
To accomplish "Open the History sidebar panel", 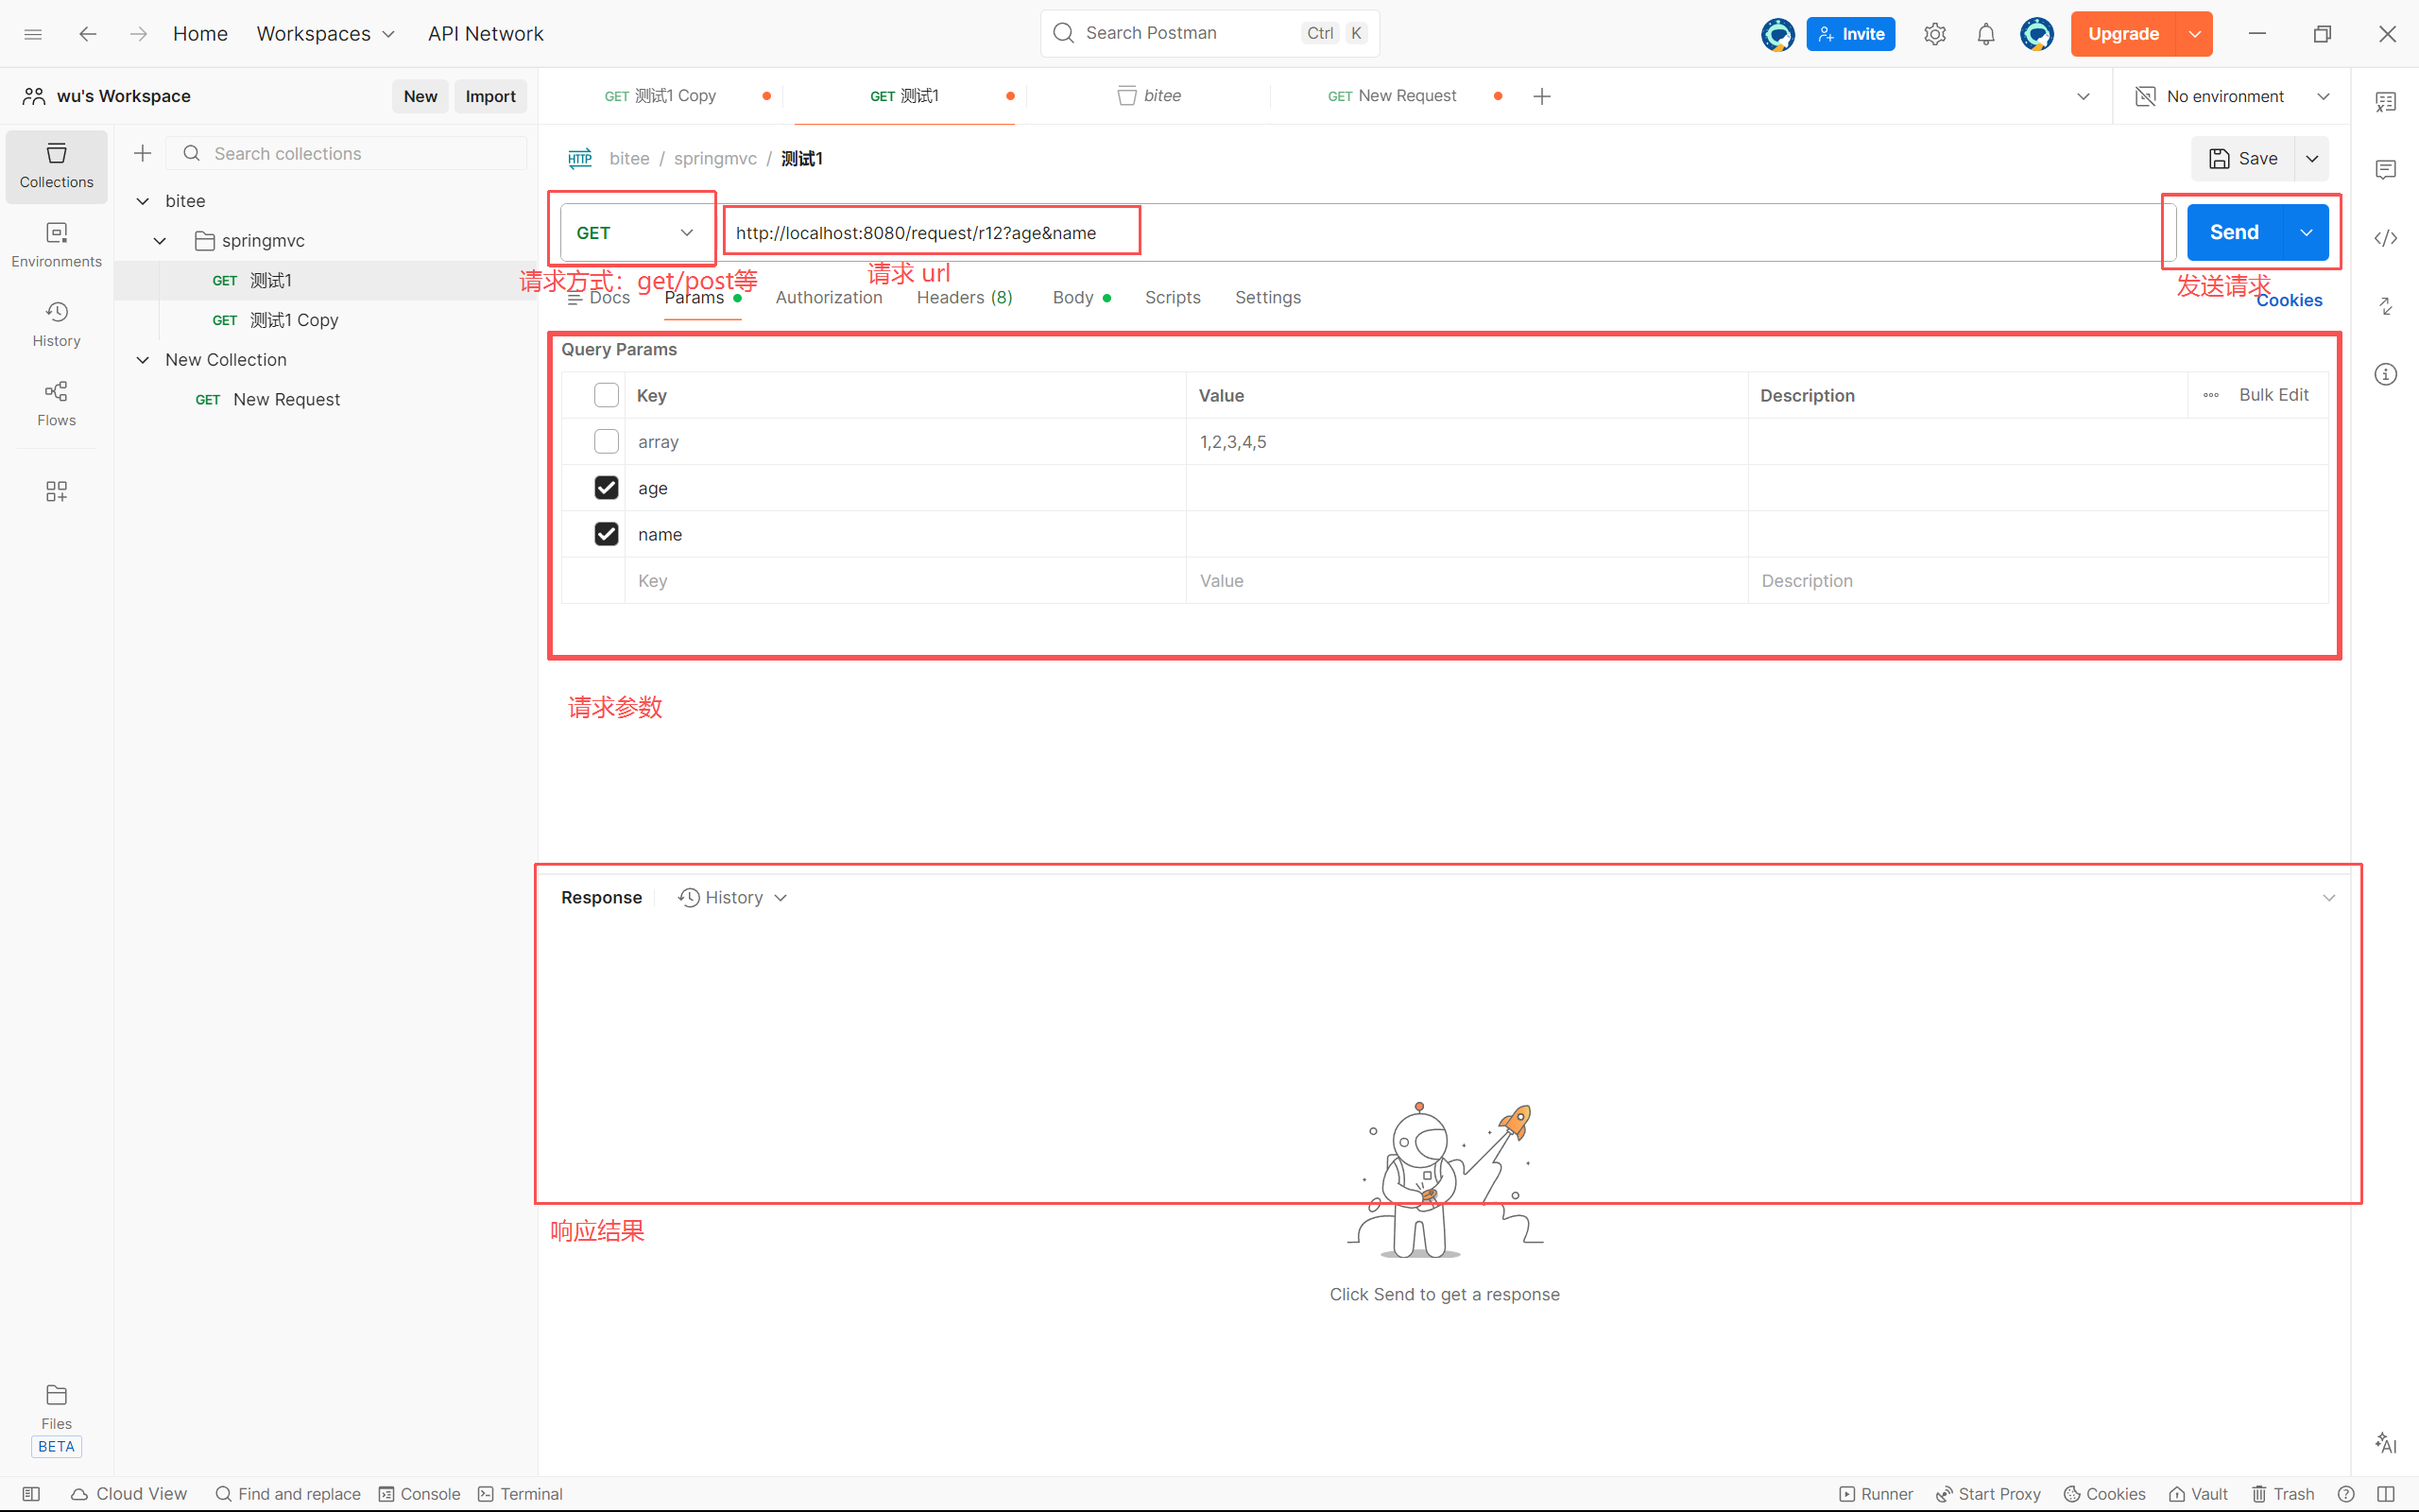I will click(56, 324).
